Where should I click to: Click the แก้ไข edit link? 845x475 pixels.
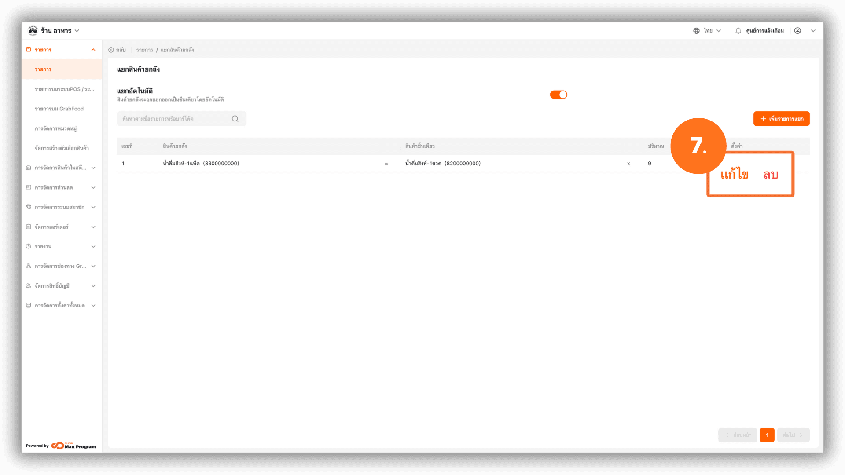[734, 175]
